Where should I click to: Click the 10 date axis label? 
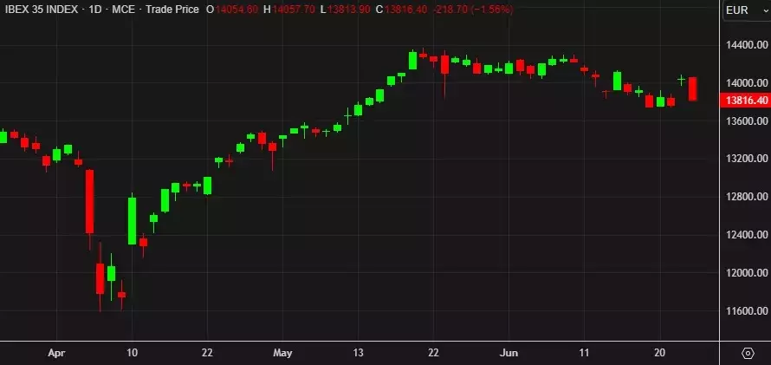click(x=132, y=353)
